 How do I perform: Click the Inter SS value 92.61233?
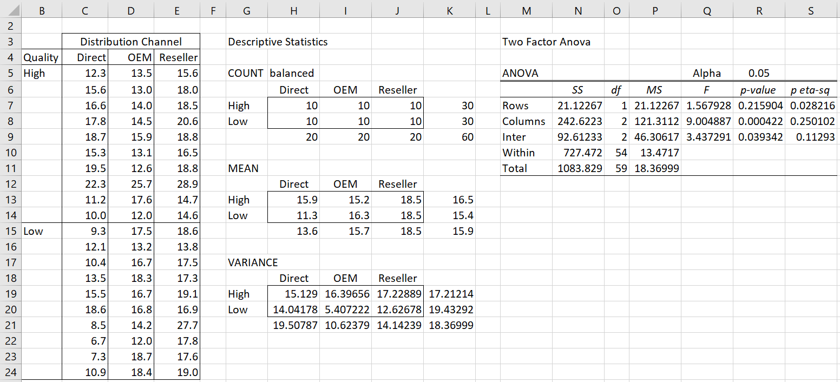coord(578,137)
